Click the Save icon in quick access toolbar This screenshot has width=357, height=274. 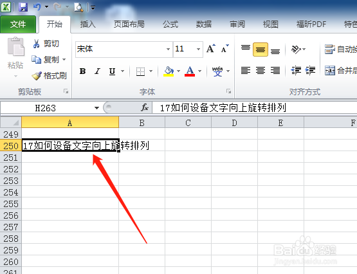coord(23,7)
